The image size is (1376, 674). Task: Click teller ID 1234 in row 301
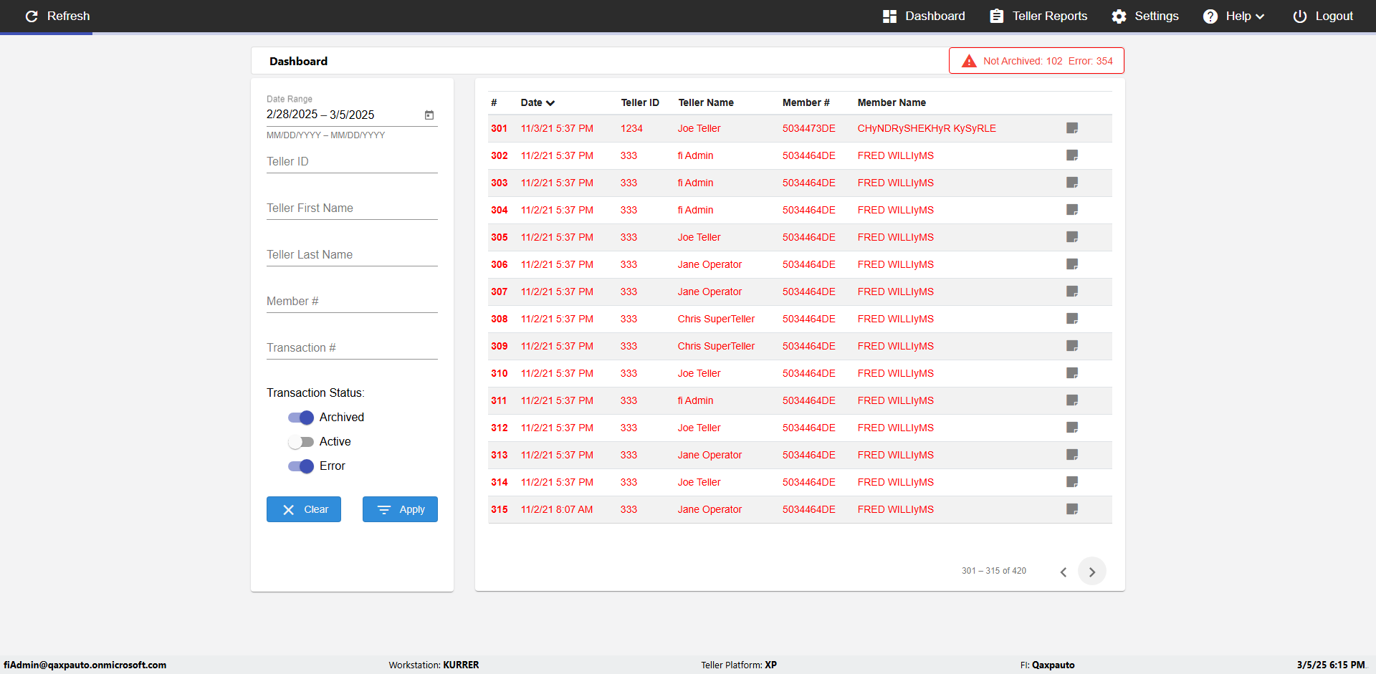click(631, 128)
